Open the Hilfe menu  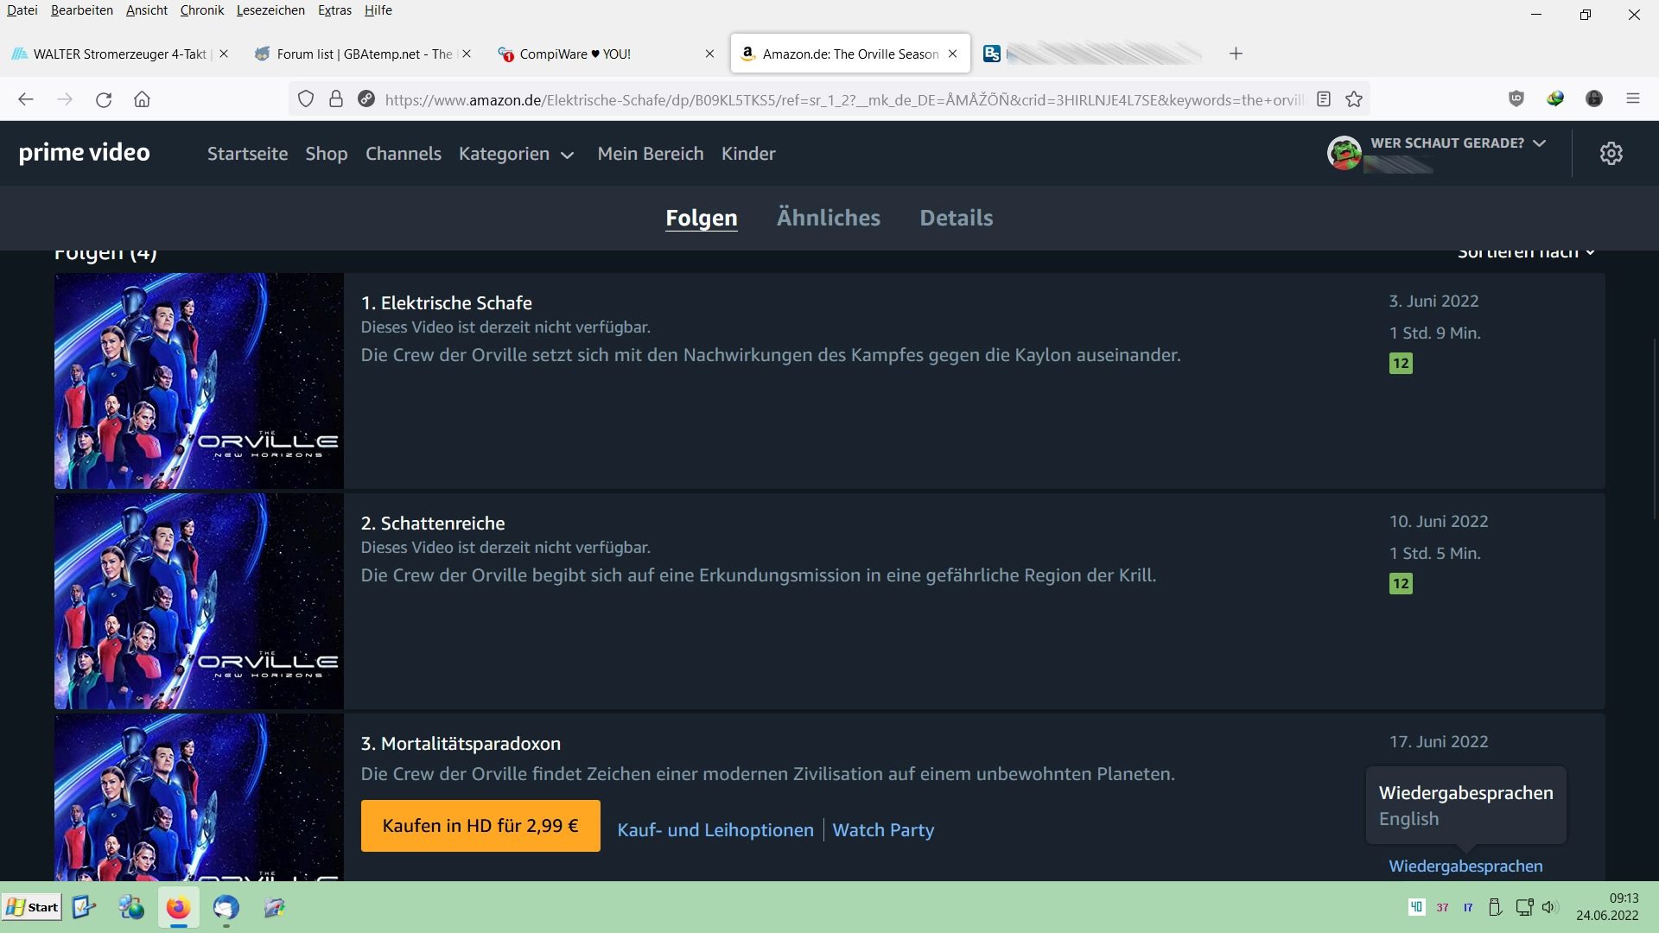(378, 10)
